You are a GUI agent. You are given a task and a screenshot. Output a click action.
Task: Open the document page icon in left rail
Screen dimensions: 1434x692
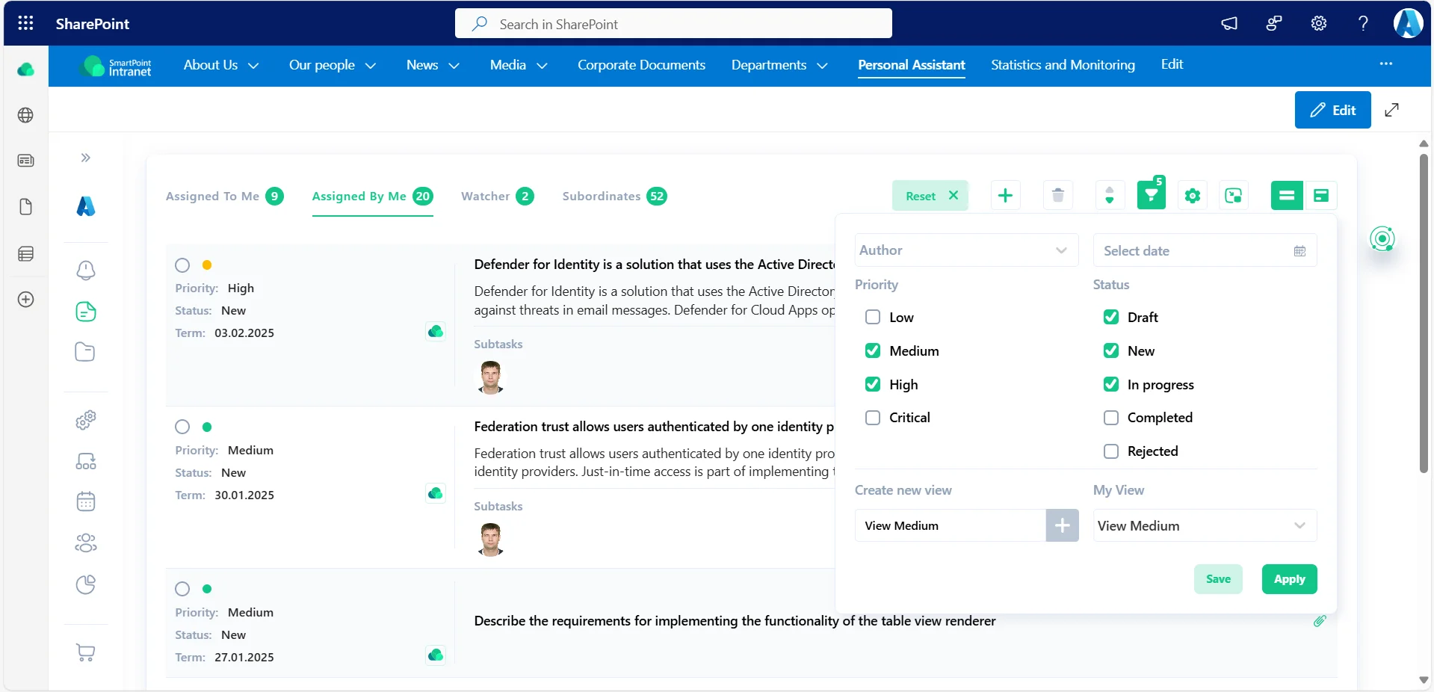click(x=25, y=207)
